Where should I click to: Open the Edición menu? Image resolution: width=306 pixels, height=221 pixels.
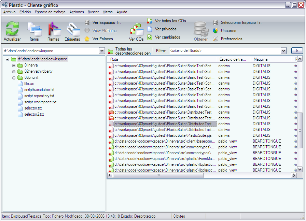pyautogui.click(x=25, y=12)
